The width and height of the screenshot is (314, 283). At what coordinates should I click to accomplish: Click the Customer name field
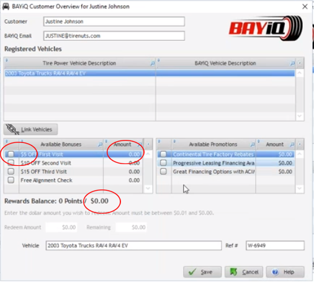click(x=114, y=22)
